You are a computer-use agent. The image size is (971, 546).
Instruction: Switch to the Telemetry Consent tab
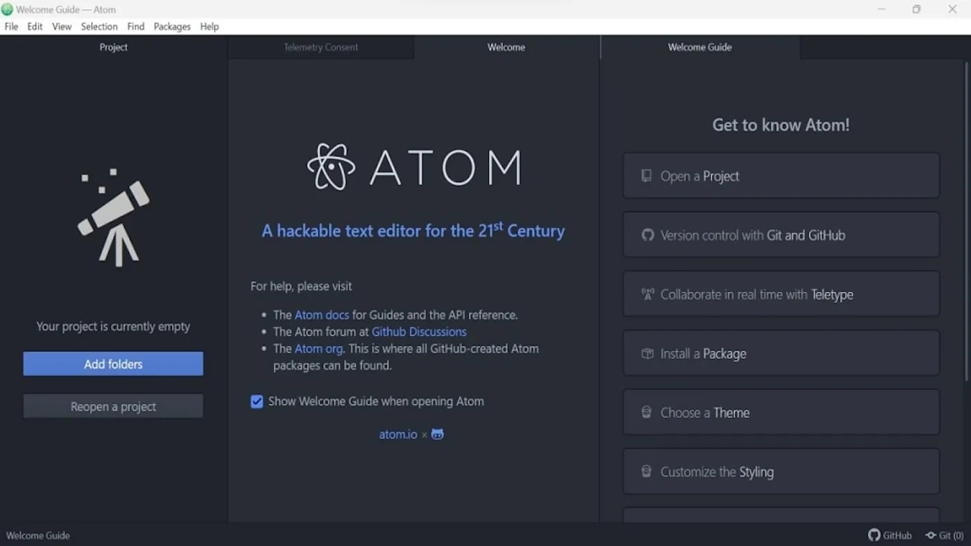320,47
